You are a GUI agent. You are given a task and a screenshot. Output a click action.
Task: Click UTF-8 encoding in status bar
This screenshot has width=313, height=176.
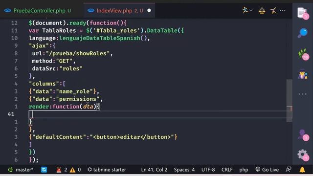click(x=208, y=170)
